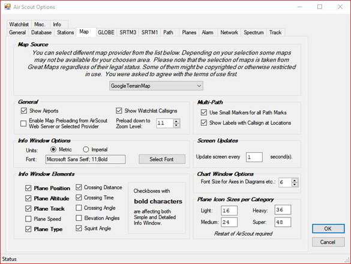The image size is (351, 264).
Task: Maximize the Air Scout Options window
Action: pyautogui.click(x=320, y=7)
